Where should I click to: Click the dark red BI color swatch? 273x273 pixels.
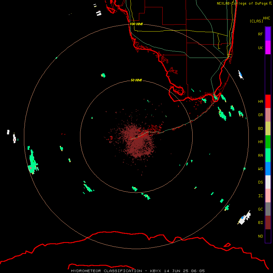[x=268, y=223]
